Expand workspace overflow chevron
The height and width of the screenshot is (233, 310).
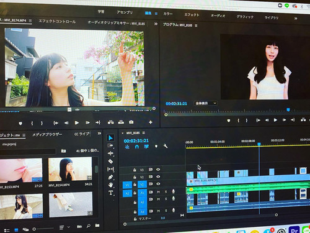(296, 19)
